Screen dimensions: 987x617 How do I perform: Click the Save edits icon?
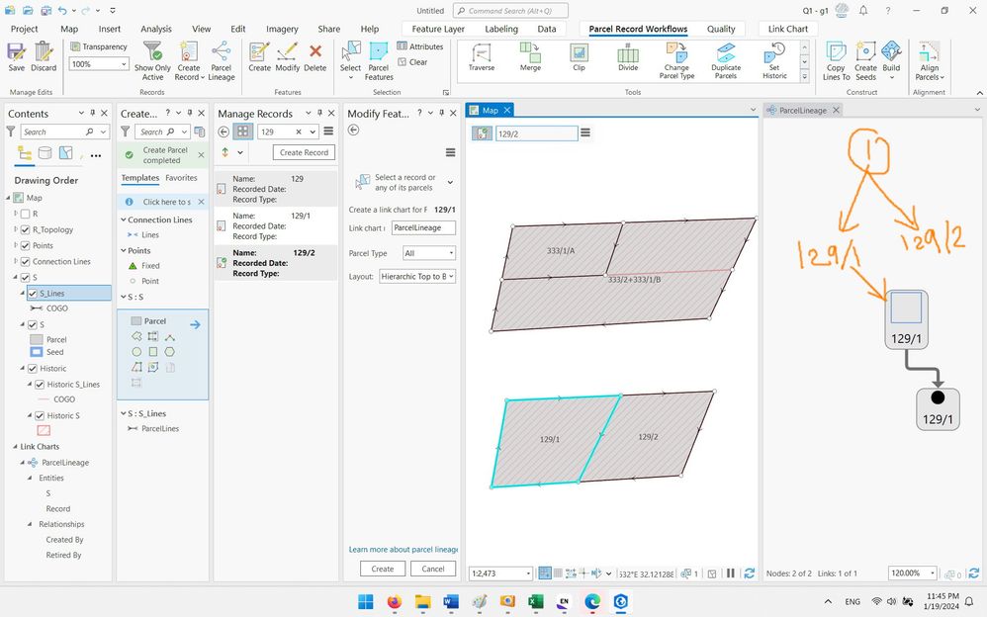click(17, 56)
